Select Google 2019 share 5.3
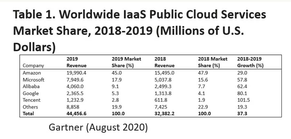This screenshot has width=291, height=139. [x=115, y=93]
